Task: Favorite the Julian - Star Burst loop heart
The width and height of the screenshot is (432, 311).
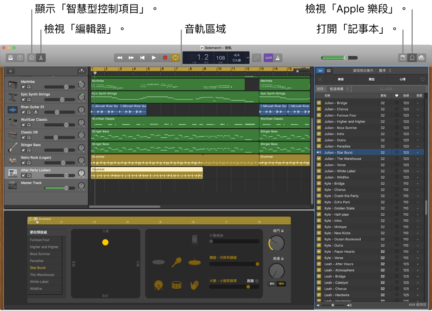Action: [397, 152]
